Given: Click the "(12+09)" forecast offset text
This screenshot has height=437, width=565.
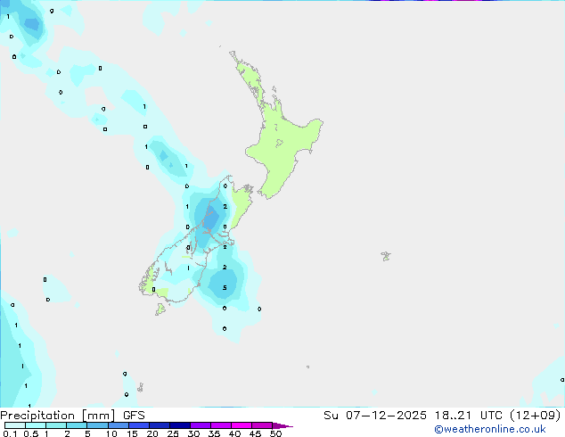Looking at the screenshot, I should point(536,416).
